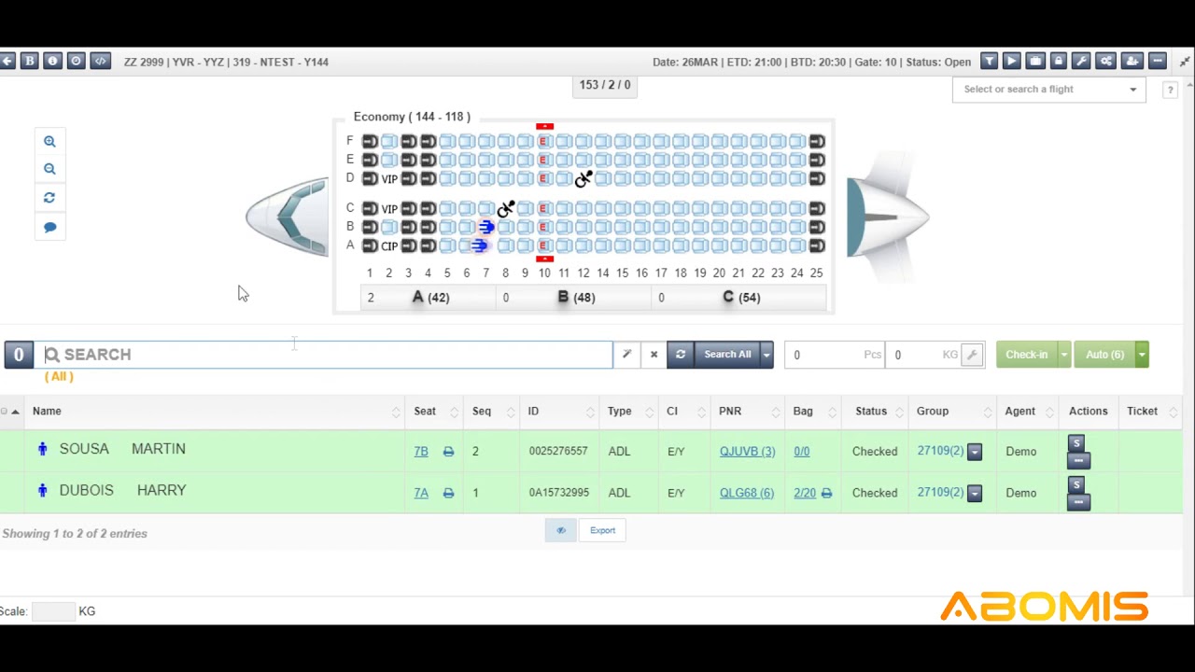Open the gears settings icon
The width and height of the screenshot is (1195, 672).
pyautogui.click(x=1105, y=62)
